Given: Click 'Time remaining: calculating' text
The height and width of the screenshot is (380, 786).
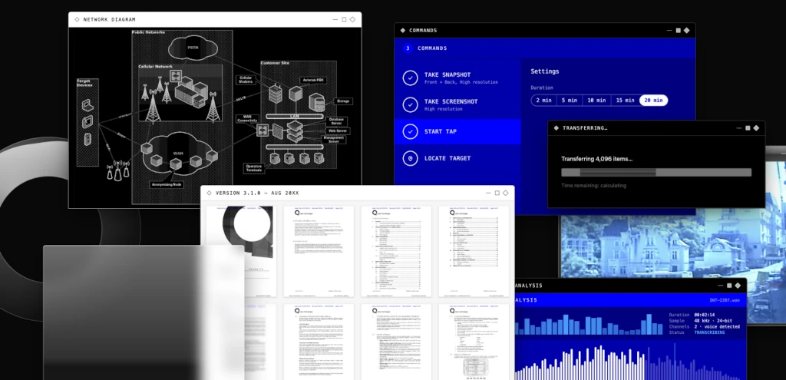Looking at the screenshot, I should point(593,186).
